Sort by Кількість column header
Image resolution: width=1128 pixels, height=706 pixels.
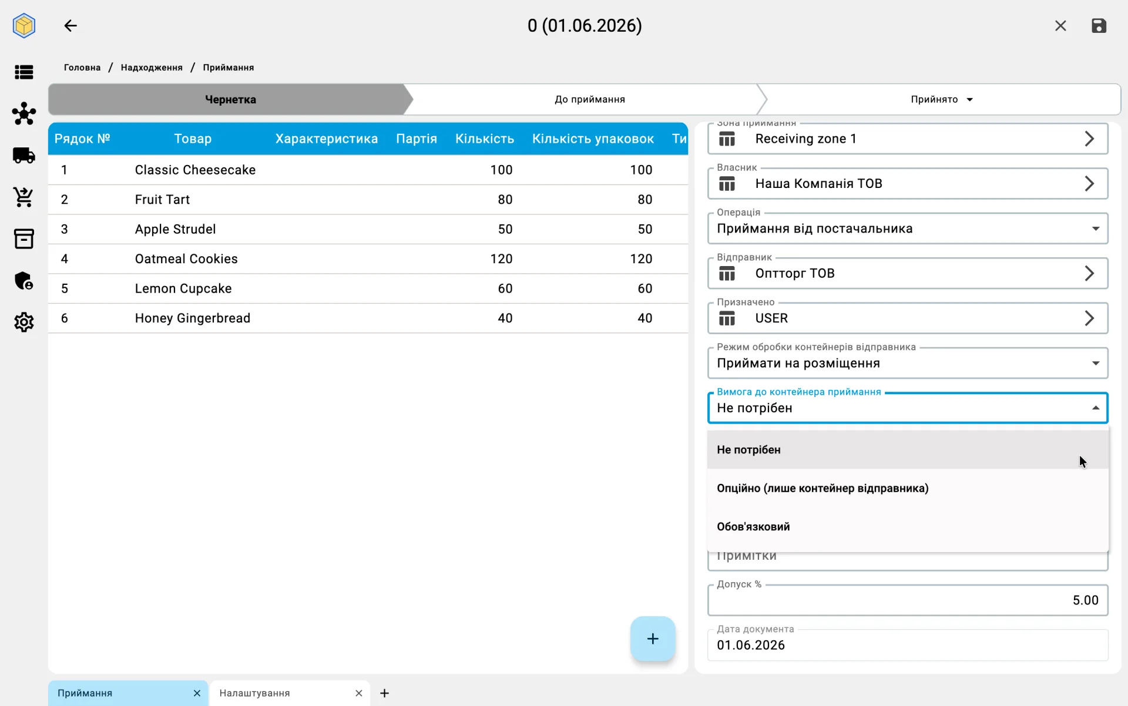point(485,139)
